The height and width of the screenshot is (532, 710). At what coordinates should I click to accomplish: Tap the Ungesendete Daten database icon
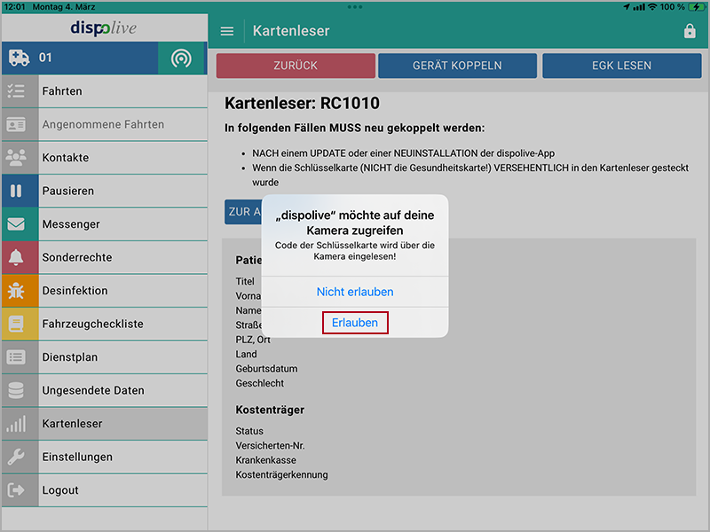pos(16,390)
